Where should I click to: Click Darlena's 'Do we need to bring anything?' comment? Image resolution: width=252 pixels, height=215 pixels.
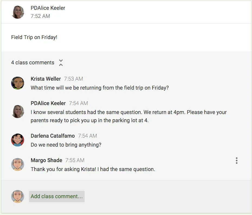click(x=66, y=145)
